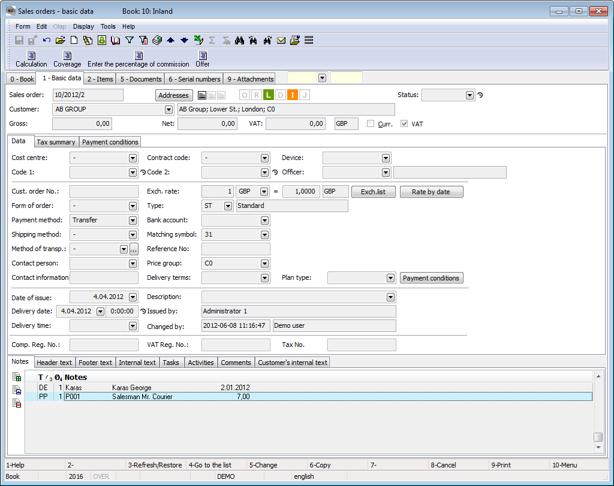Screen dimensions: 614x486
Task: Click the Rate by date button
Action: [431, 192]
